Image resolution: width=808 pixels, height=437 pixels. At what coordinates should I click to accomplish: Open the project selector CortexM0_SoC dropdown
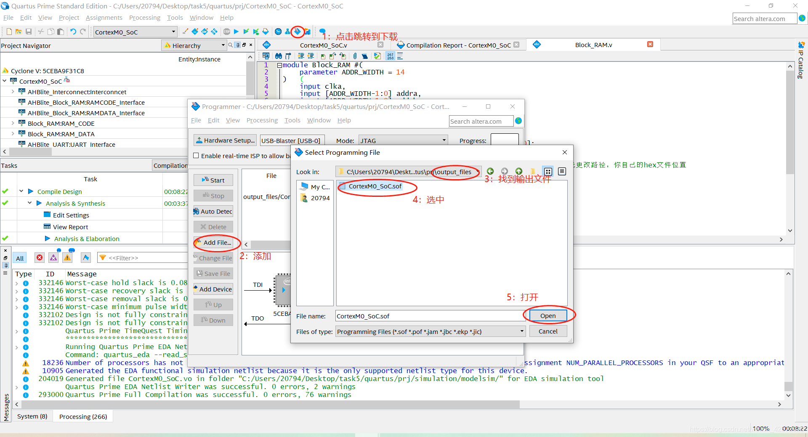point(135,32)
